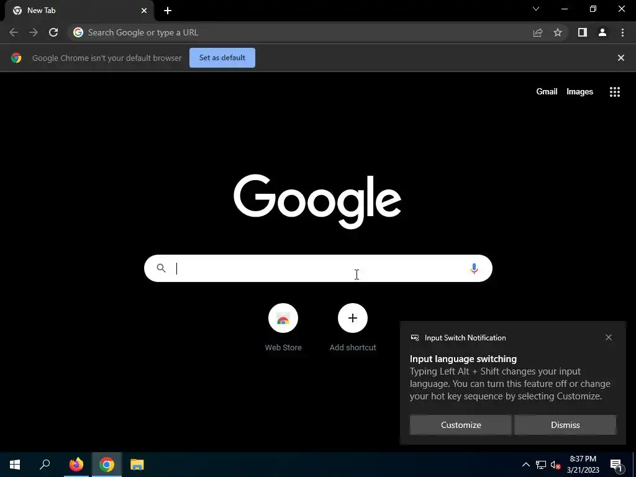Screen dimensions: 636x477
Task: Click the Input Switch Notification keyboard icon
Action: pyautogui.click(x=414, y=337)
